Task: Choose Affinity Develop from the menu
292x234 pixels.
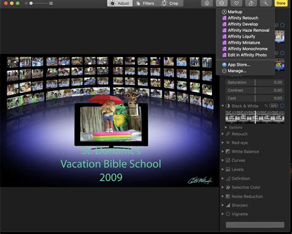Action: 245,24
